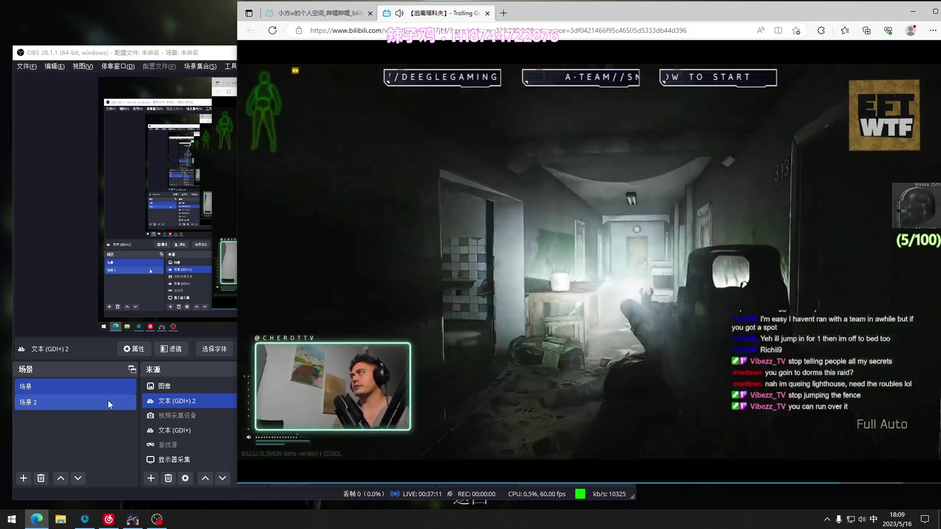Click the video progress bar
The width and height of the screenshot is (941, 529).
(588, 483)
